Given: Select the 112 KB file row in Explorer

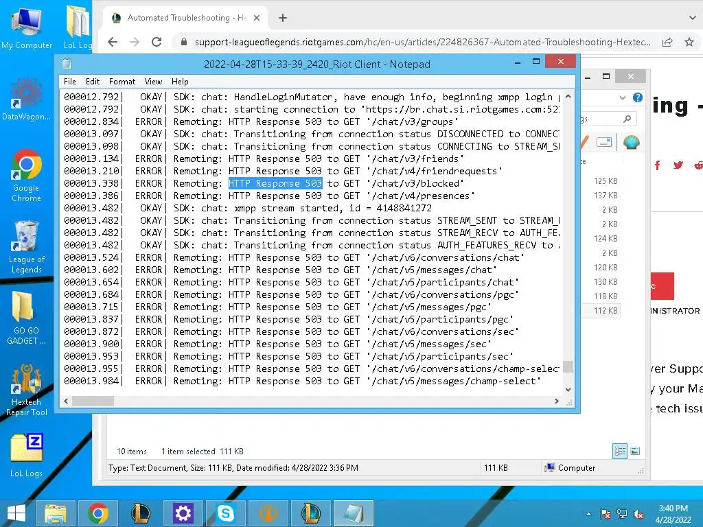Looking at the screenshot, I should click(x=601, y=311).
